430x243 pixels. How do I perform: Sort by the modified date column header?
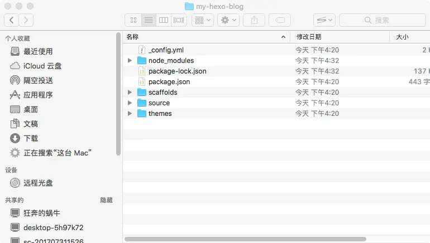tap(340, 37)
